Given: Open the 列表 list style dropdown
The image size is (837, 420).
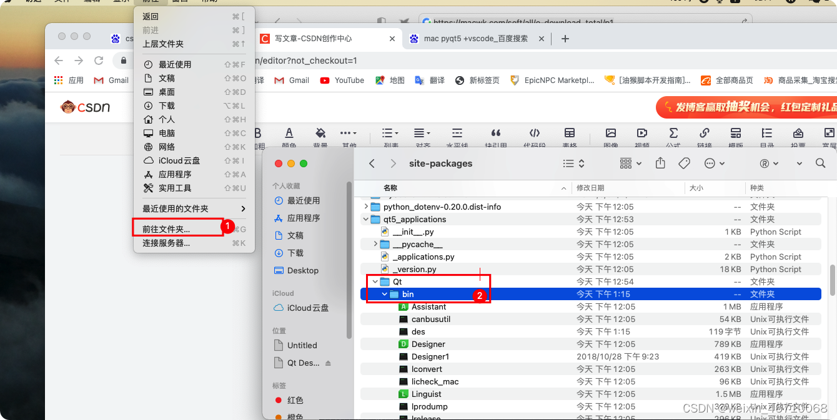Looking at the screenshot, I should [x=390, y=134].
